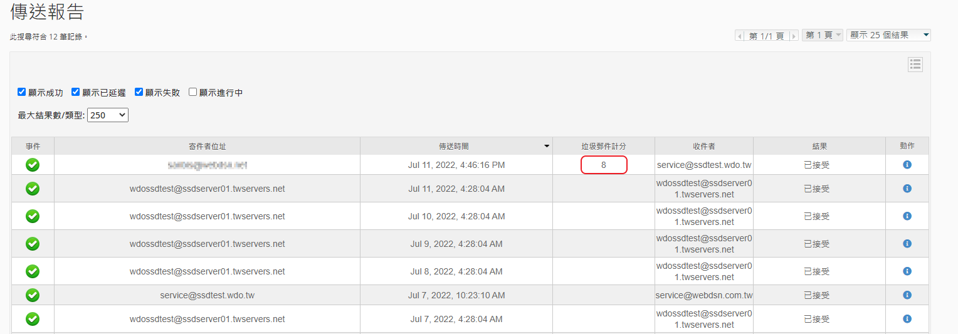Open the 最大結果數/類型 250 dropdown
Screen dimensions: 958x334
click(x=108, y=115)
